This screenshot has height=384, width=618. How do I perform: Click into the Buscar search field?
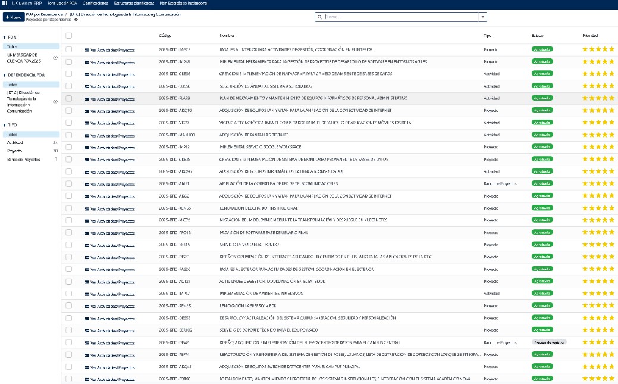tap(399, 17)
